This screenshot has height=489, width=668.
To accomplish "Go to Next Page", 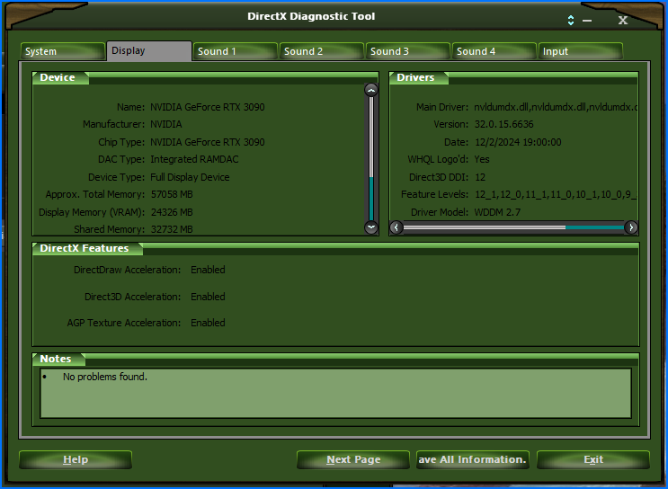I will tap(353, 459).
